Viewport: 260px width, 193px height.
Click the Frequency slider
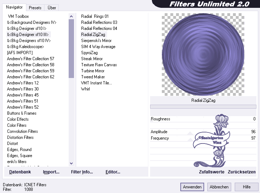(x=203, y=138)
